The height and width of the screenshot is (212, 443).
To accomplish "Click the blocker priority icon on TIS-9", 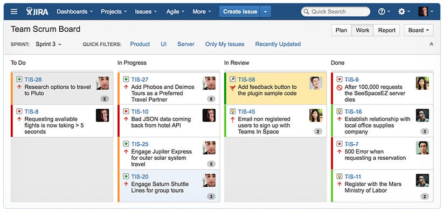I will [x=340, y=88].
